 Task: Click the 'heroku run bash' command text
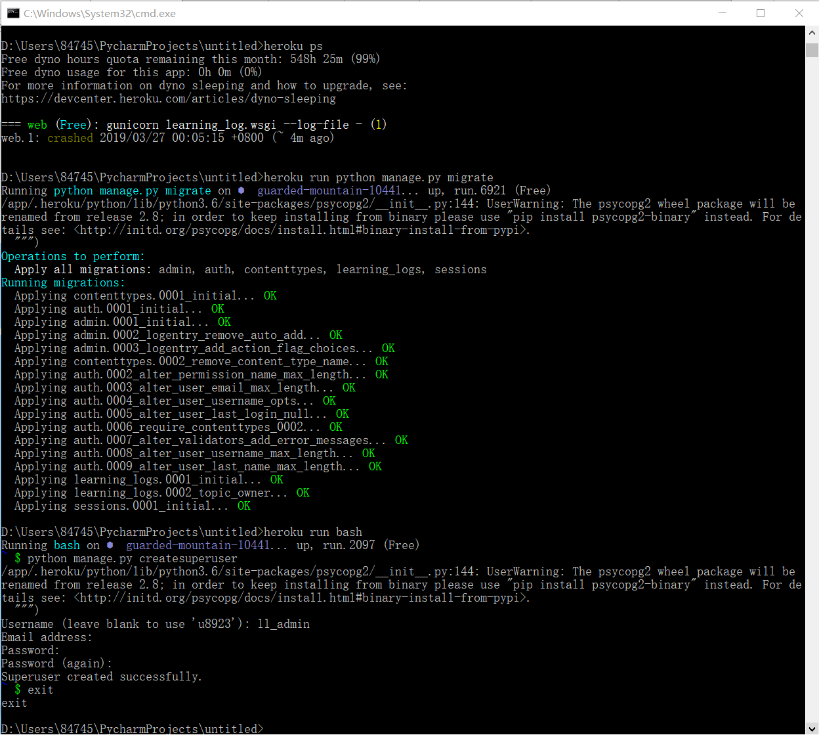313,532
